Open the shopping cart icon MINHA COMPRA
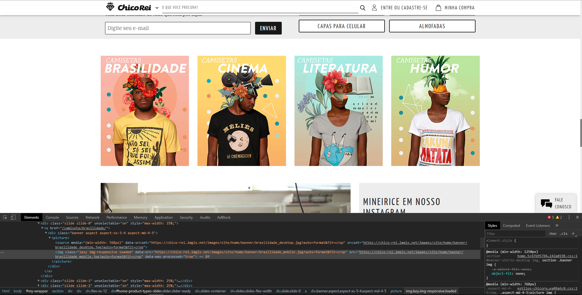The image size is (582, 295). point(438,8)
